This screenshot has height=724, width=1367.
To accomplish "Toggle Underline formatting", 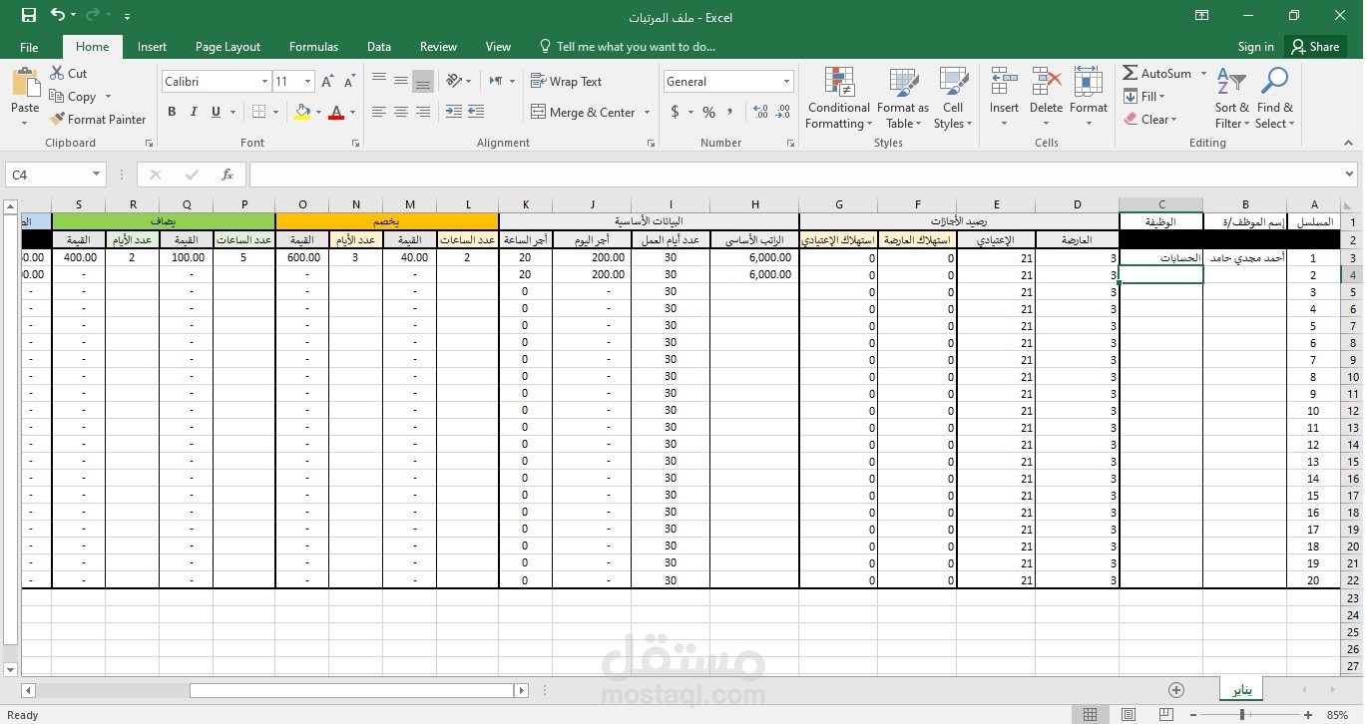I will (x=216, y=112).
